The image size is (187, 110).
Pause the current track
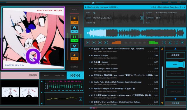[74, 38]
